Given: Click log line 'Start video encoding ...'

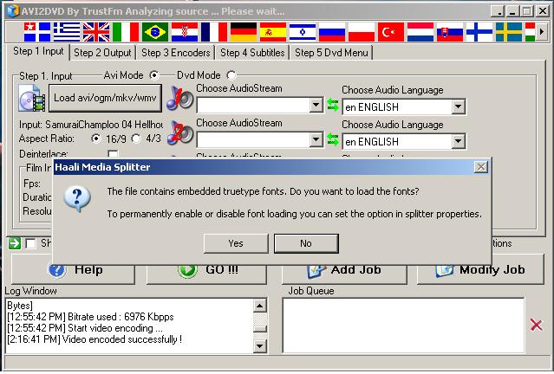Looking at the screenshot, I should (x=85, y=328).
